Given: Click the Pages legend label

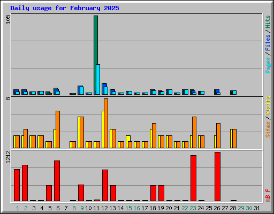Looking at the screenshot, I should click(x=268, y=65).
